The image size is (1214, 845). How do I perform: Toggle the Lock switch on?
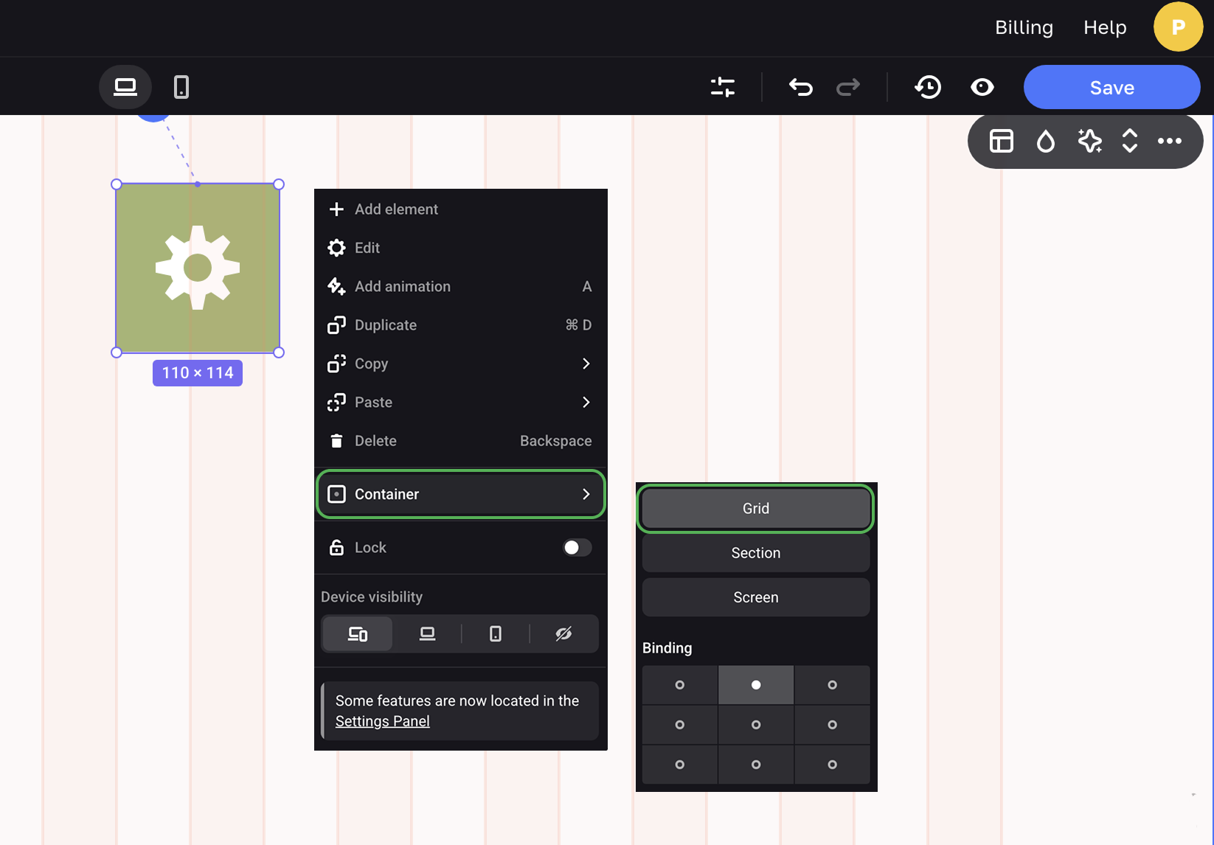[577, 547]
